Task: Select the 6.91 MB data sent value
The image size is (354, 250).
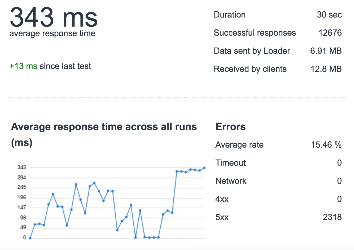Action: point(326,51)
